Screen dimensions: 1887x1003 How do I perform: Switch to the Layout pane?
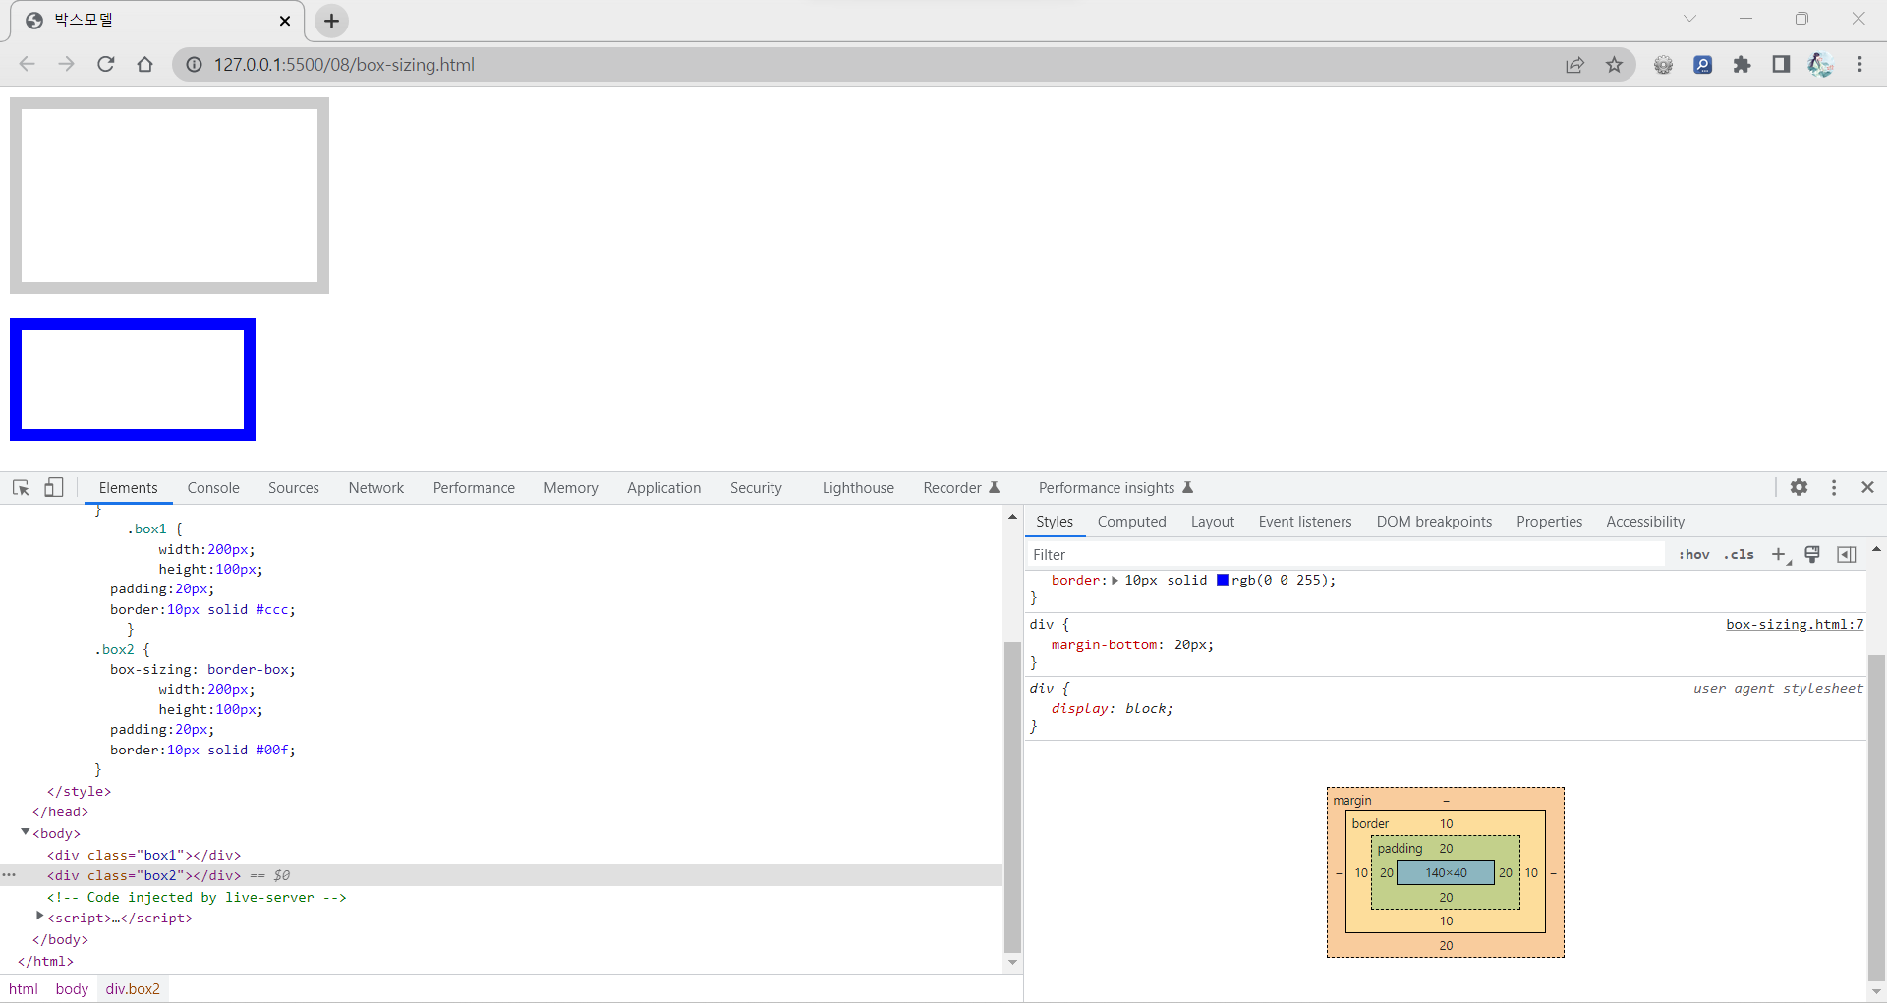pos(1212,522)
